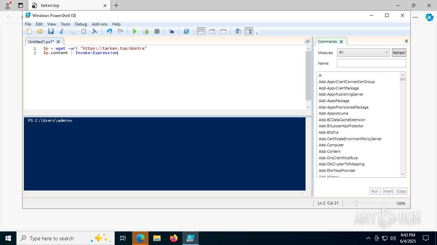This screenshot has height=245, width=437.
Task: Open a script with the folder icon
Action: [x=40, y=31]
